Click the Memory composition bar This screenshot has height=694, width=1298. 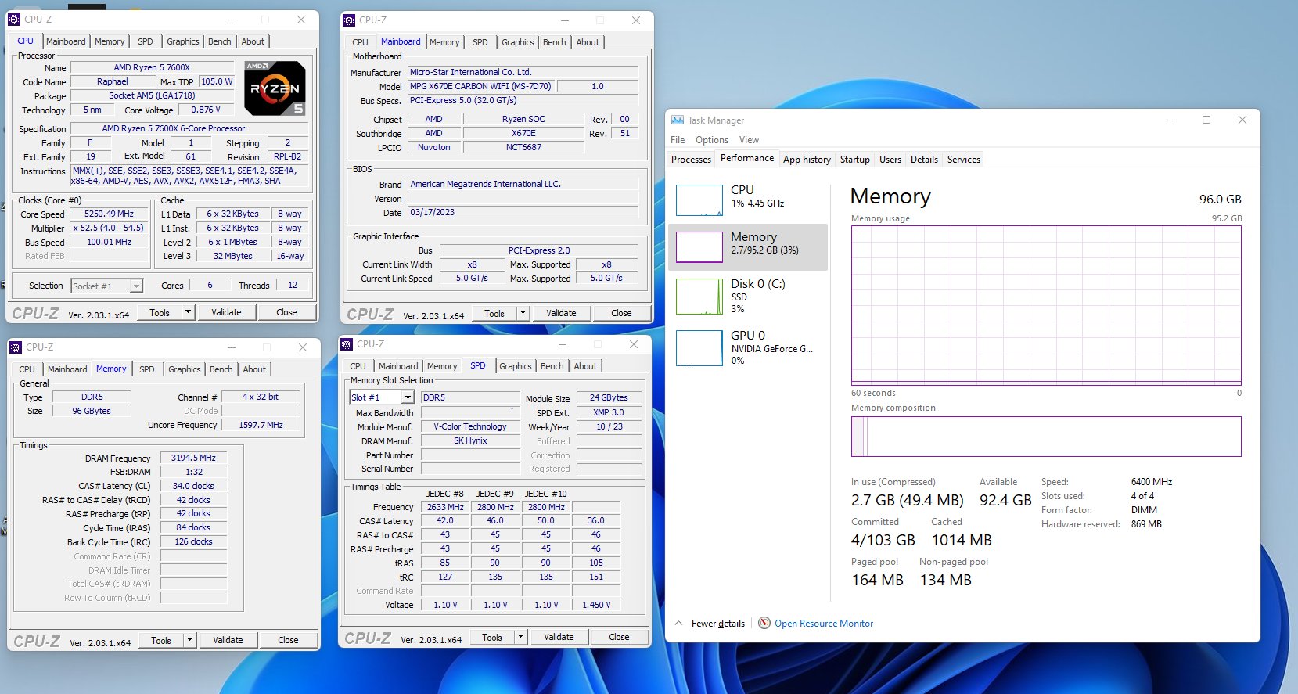[1045, 437]
